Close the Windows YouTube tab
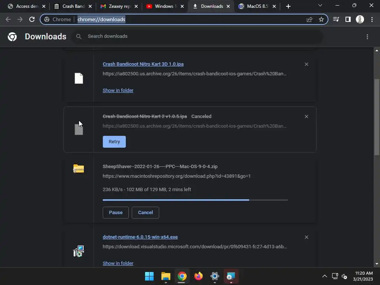The width and height of the screenshot is (380, 285). point(182,6)
